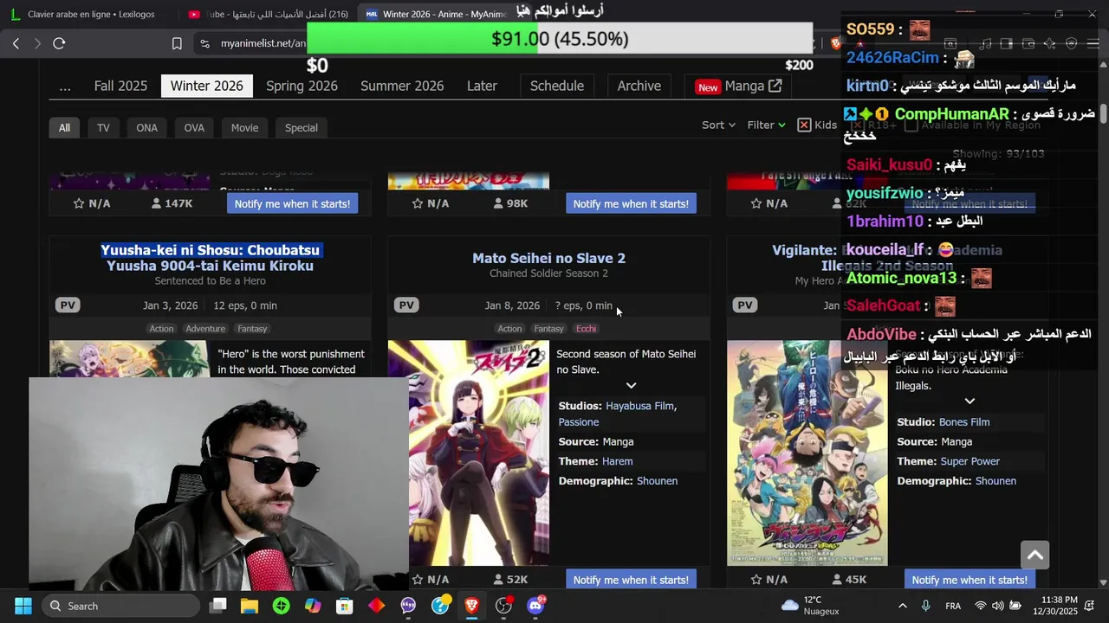The width and height of the screenshot is (1109, 623).
Task: Open the Sort dropdown
Action: coord(718,125)
